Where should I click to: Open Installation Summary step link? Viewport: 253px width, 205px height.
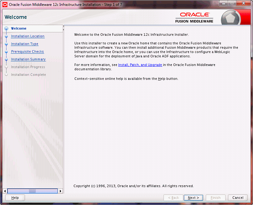pyautogui.click(x=28, y=59)
